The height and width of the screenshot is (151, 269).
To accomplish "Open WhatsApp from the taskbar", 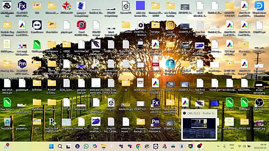I will [86, 146].
